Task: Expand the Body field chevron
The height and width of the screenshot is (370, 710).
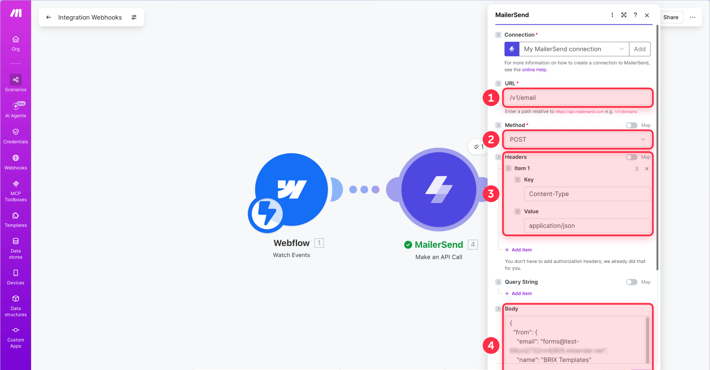Action: tap(498, 309)
